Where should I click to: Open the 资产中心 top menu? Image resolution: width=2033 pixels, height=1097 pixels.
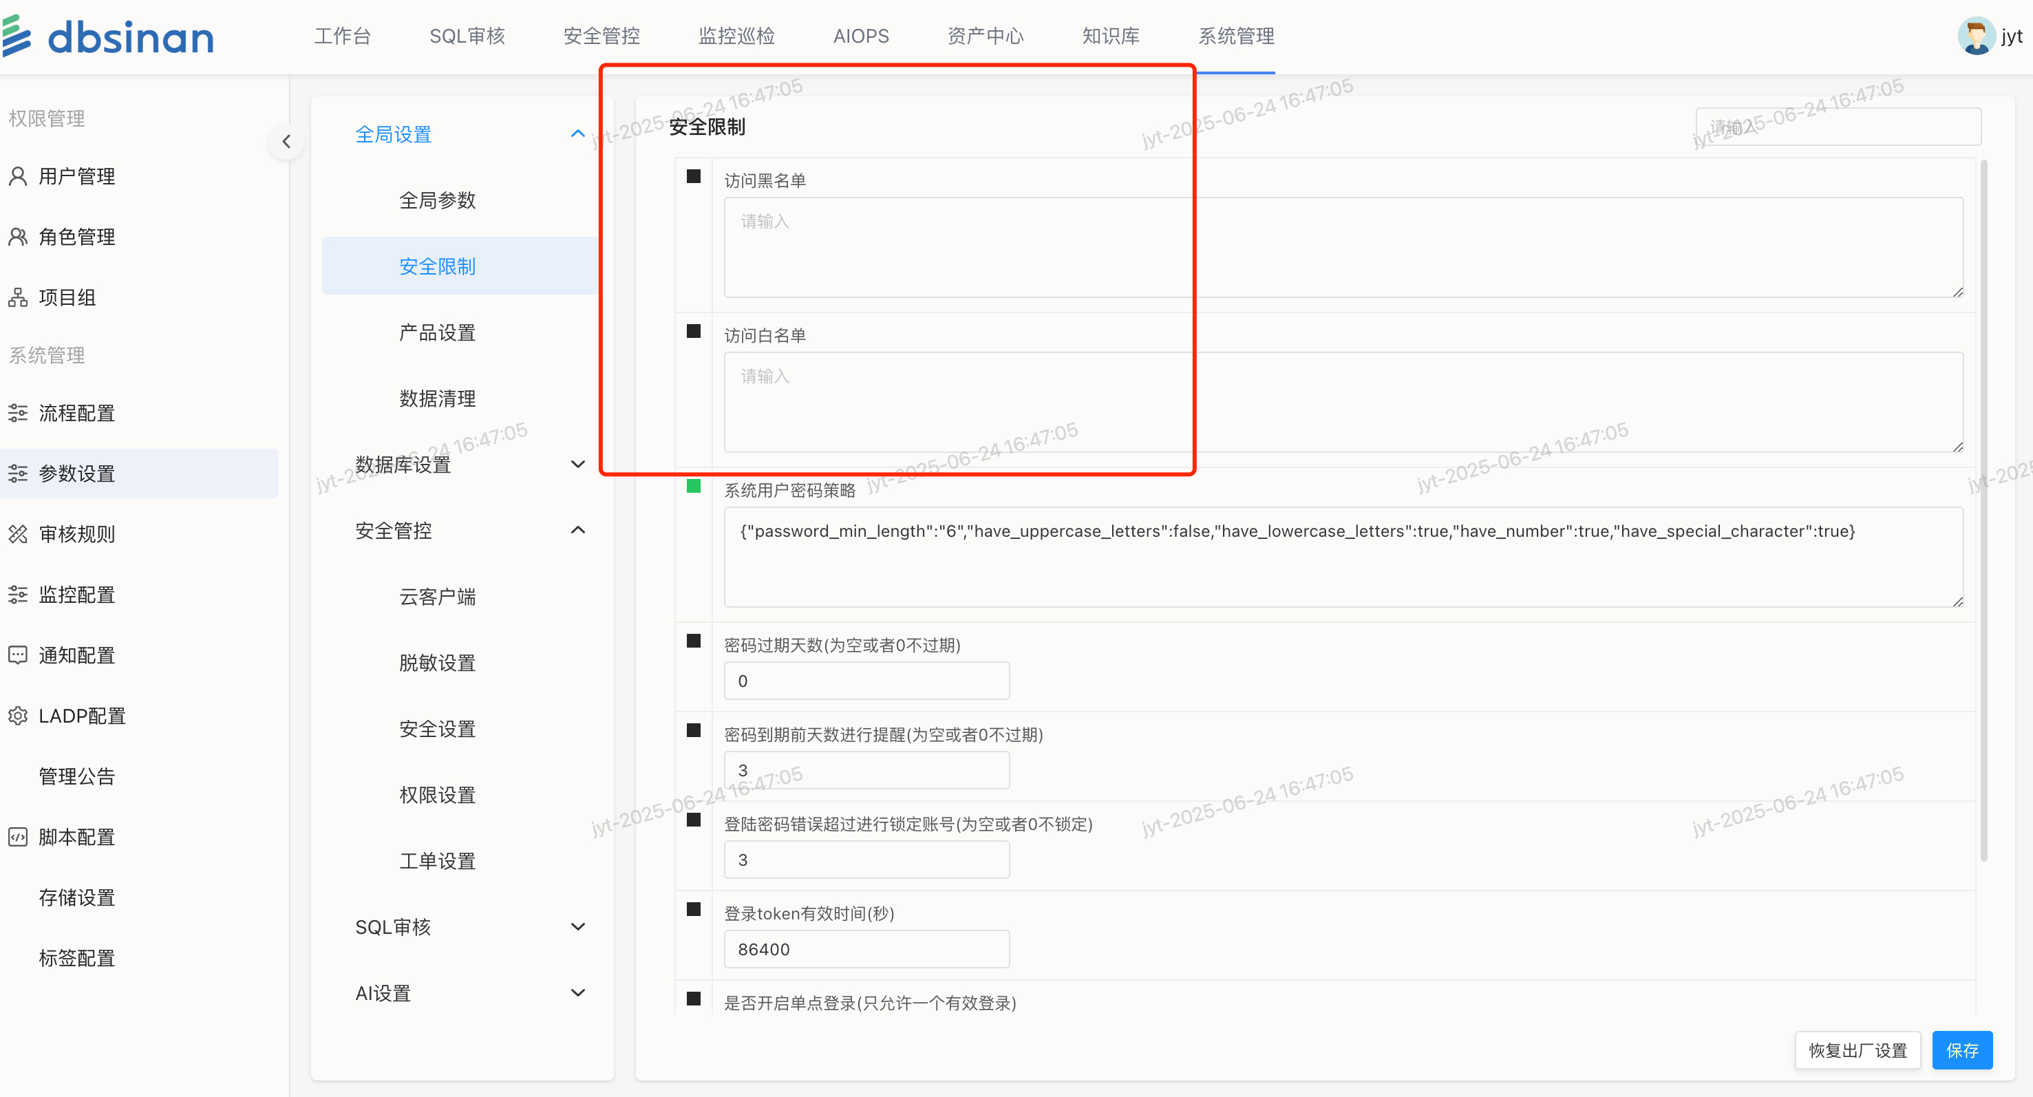(985, 36)
